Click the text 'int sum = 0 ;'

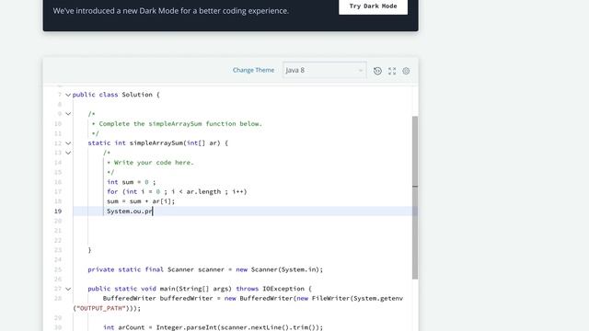coord(131,182)
